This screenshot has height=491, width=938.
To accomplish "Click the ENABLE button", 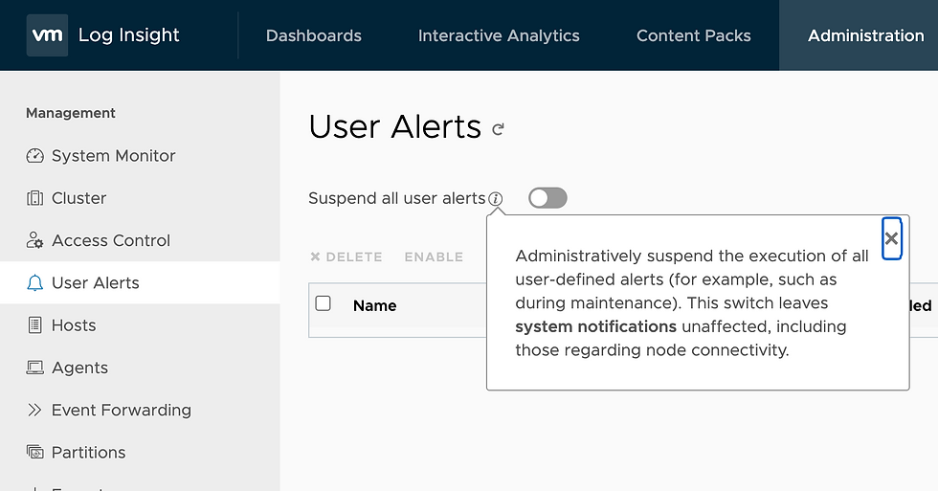I will point(434,257).
